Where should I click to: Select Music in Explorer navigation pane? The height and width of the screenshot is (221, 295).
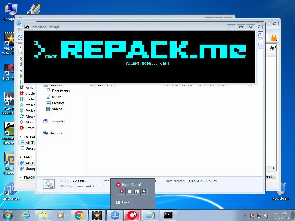point(54,97)
